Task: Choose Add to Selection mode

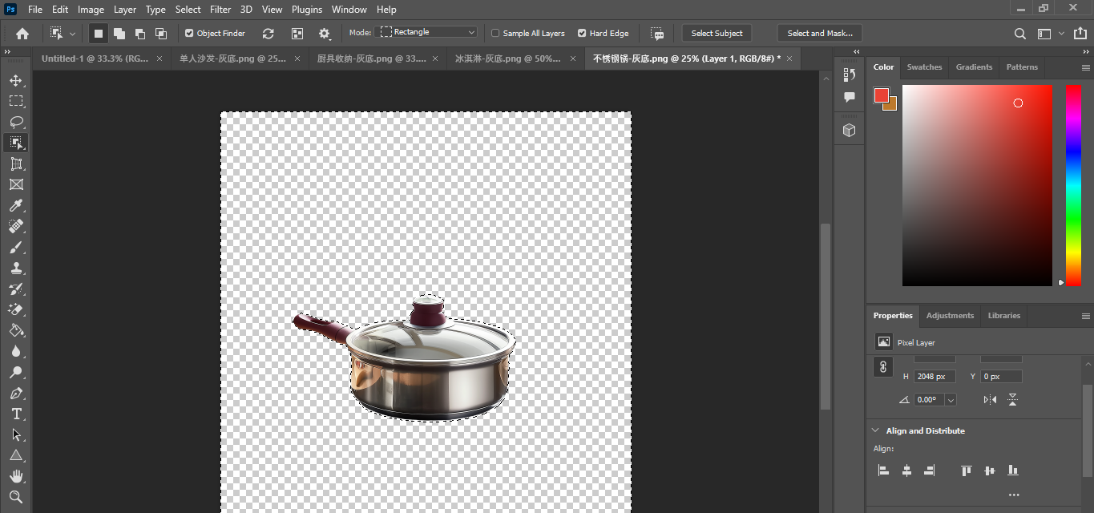Action: click(x=119, y=34)
